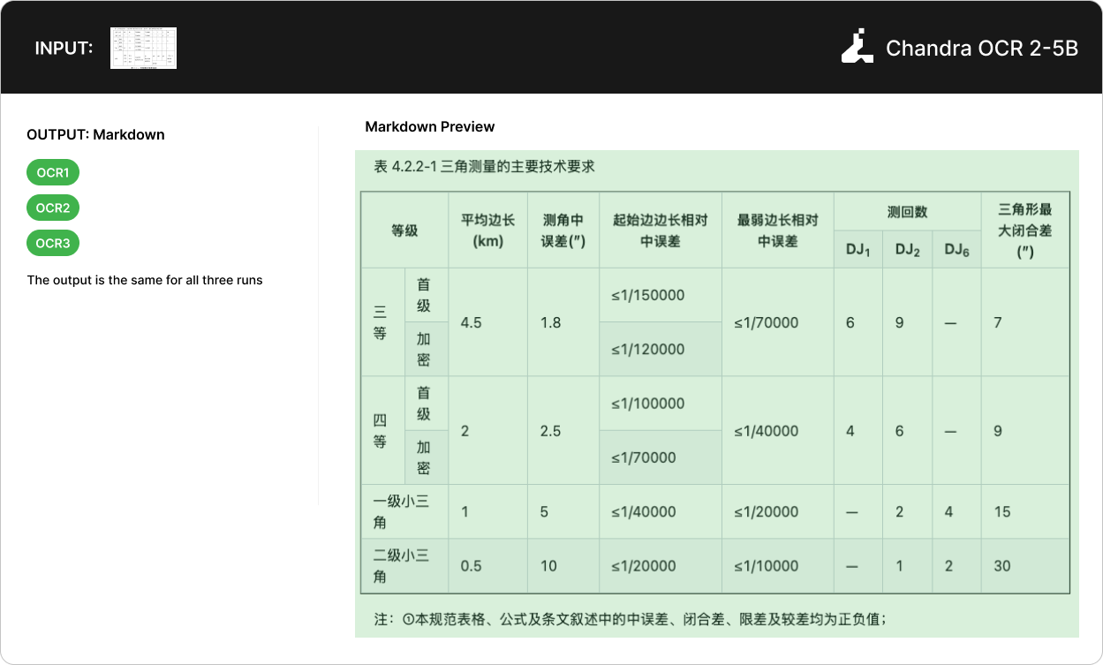
Task: Click the 等级 column header
Action: pyautogui.click(x=404, y=230)
